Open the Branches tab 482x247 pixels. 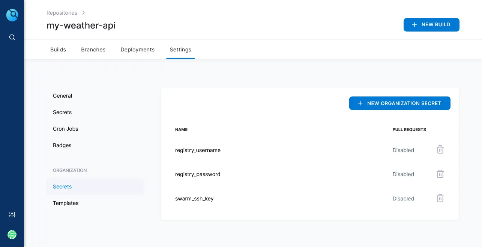tap(93, 50)
